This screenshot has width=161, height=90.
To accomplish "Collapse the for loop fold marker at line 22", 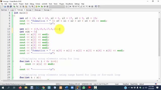I will coord(13,61).
